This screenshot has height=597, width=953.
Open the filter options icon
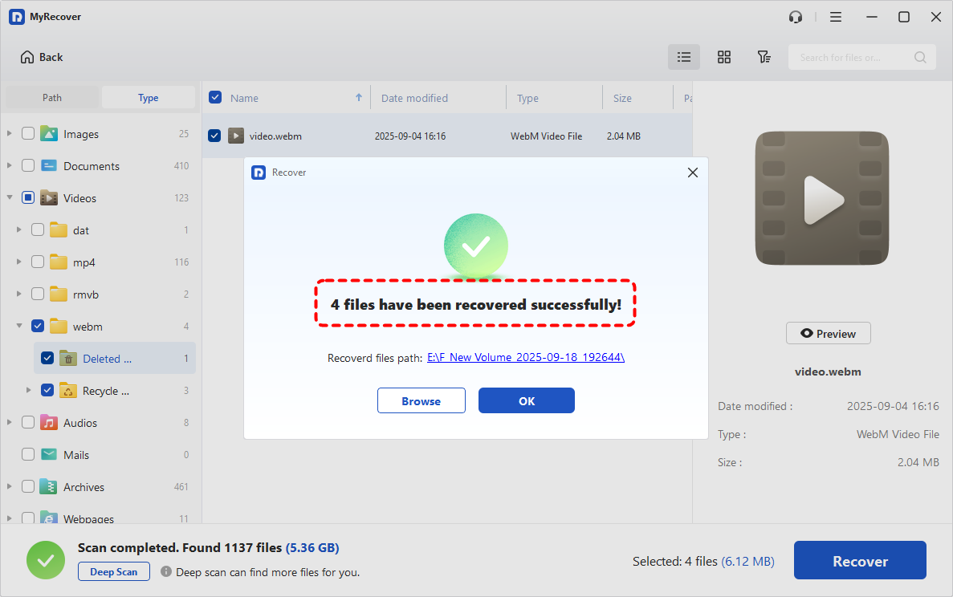click(x=764, y=57)
